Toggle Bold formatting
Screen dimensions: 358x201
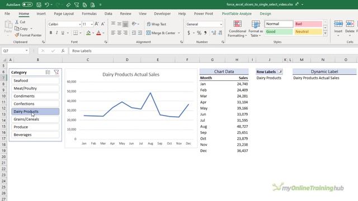pos(51,33)
